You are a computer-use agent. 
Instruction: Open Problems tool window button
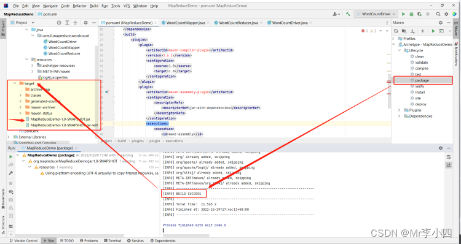pyautogui.click(x=89, y=241)
